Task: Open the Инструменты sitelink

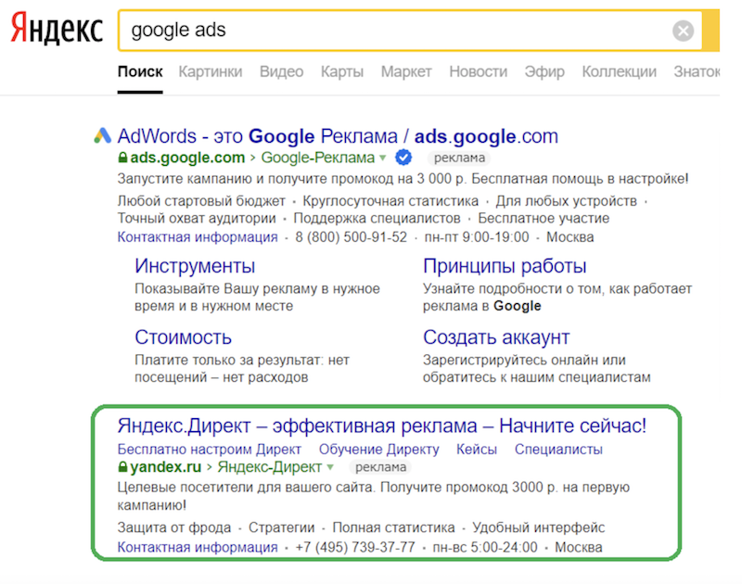Action: click(x=195, y=266)
